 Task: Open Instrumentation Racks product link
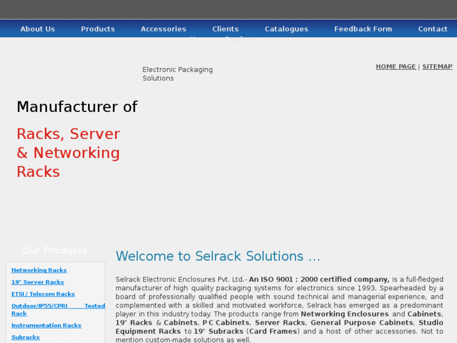46,325
